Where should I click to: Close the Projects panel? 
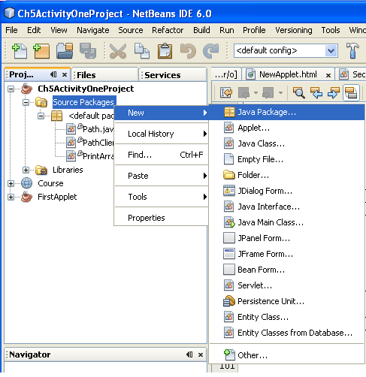tap(65, 74)
